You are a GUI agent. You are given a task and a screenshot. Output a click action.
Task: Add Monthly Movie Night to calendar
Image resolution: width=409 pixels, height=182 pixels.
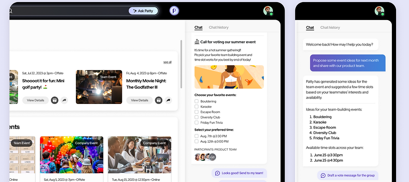click(159, 100)
